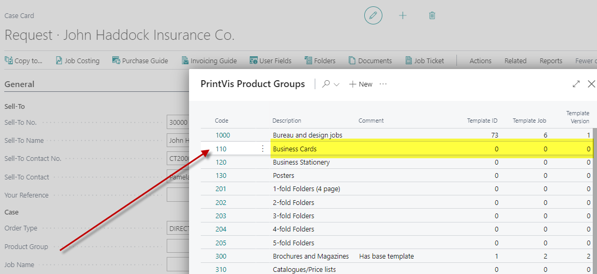Click 1-fold Folders (4 page) description
The width and height of the screenshot is (597, 274).
(307, 189)
